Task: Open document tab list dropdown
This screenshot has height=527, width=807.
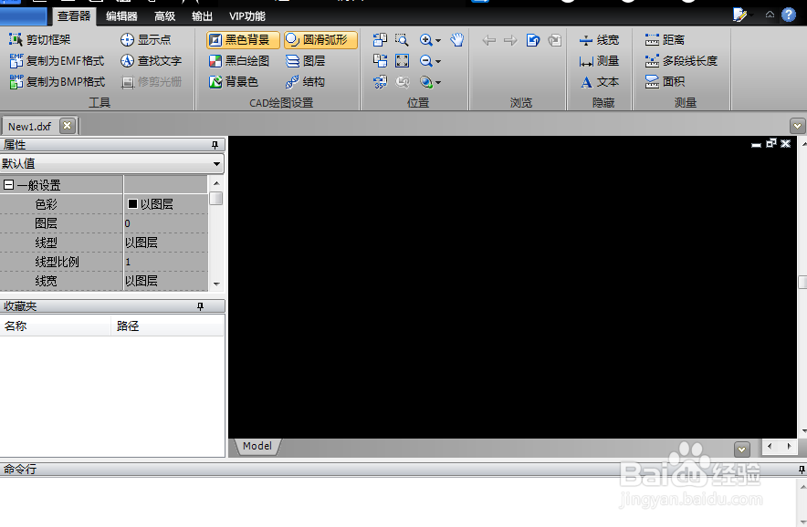Action: [x=797, y=126]
